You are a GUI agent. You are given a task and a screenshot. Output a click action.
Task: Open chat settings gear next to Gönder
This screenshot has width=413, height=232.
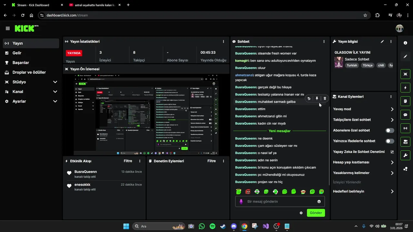point(301,213)
